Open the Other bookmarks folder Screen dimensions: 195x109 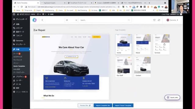click(162, 10)
